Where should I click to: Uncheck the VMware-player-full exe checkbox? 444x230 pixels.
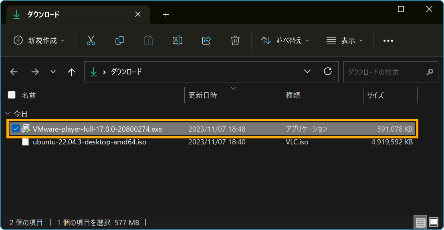16,129
